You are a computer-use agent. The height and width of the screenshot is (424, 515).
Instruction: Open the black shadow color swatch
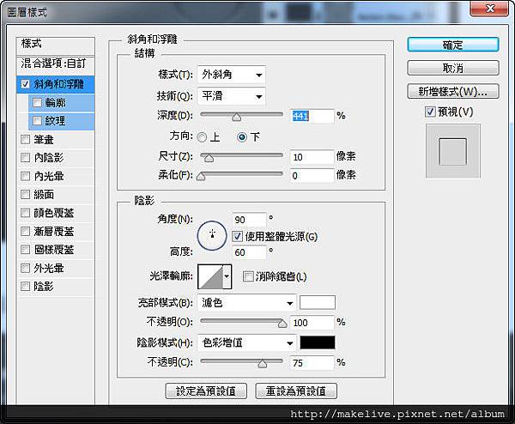pyautogui.click(x=318, y=342)
